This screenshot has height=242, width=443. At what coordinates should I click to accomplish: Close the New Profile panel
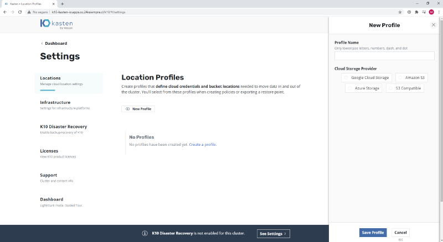click(x=434, y=25)
